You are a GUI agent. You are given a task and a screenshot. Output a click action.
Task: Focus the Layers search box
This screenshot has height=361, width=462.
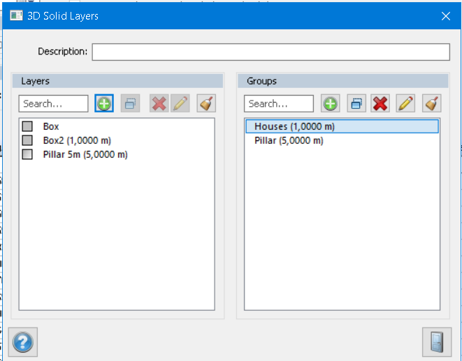tap(54, 104)
